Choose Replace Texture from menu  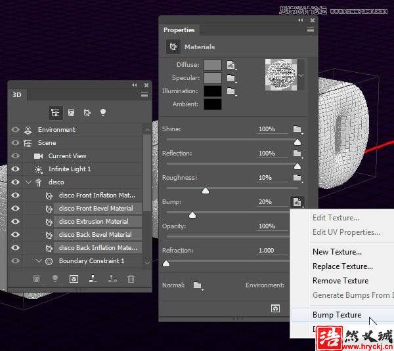(343, 266)
